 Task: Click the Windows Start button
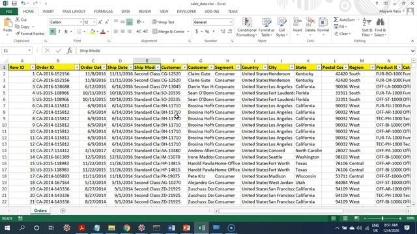pos(7,228)
